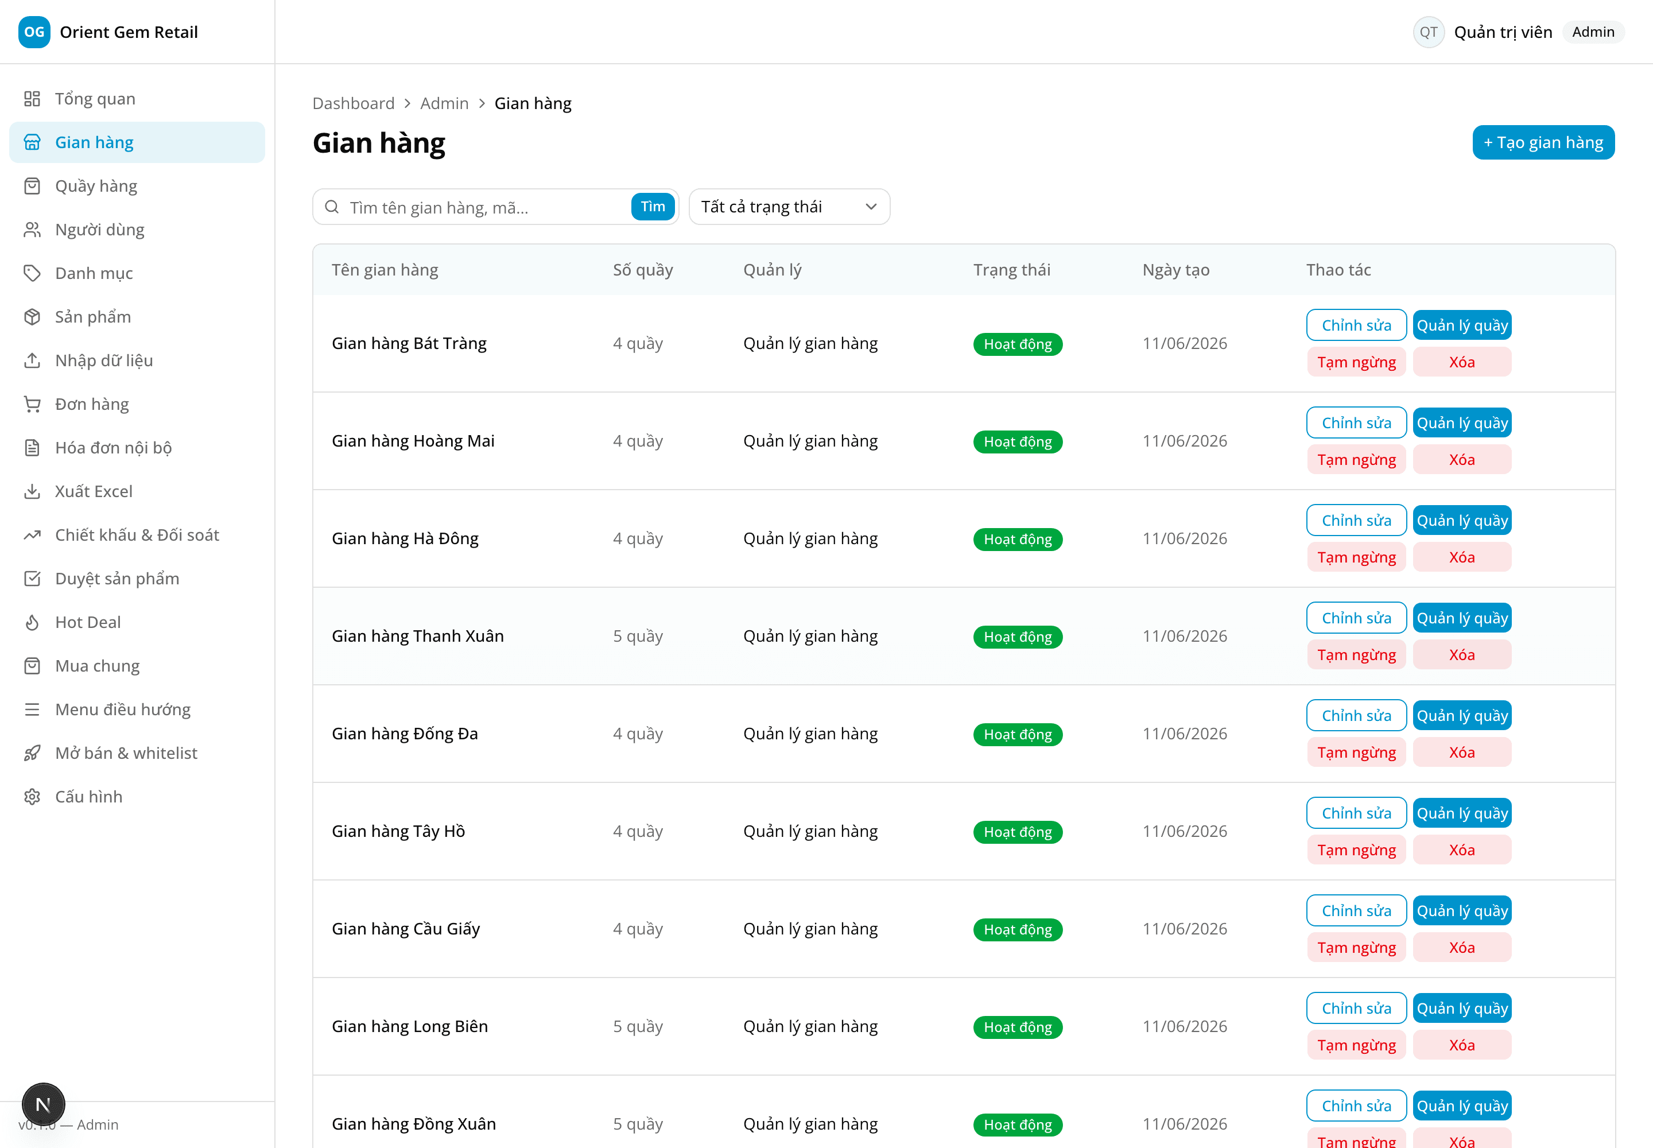
Task: Open Sản phẩm in the sidebar
Action: [137, 317]
